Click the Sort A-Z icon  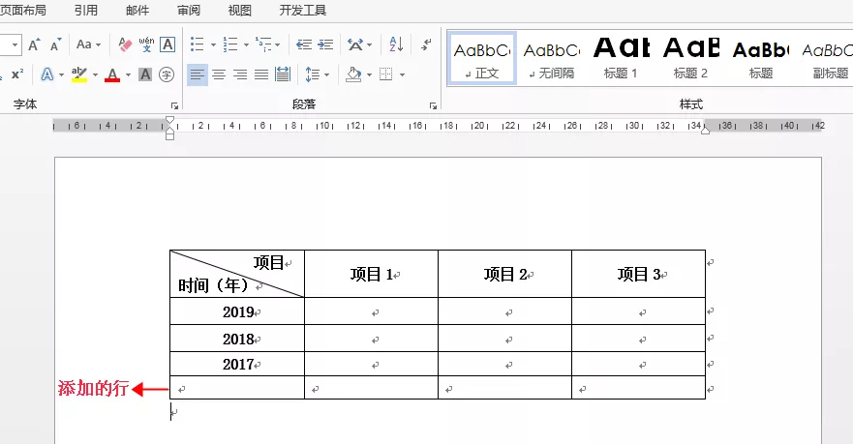[396, 44]
